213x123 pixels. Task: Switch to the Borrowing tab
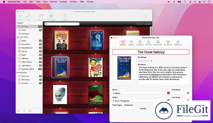168,43
